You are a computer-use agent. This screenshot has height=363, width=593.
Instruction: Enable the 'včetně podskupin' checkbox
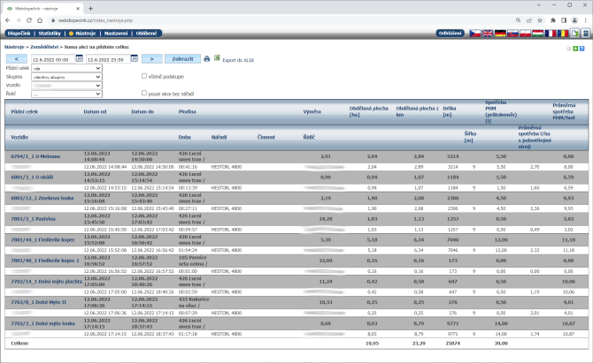[x=144, y=76]
